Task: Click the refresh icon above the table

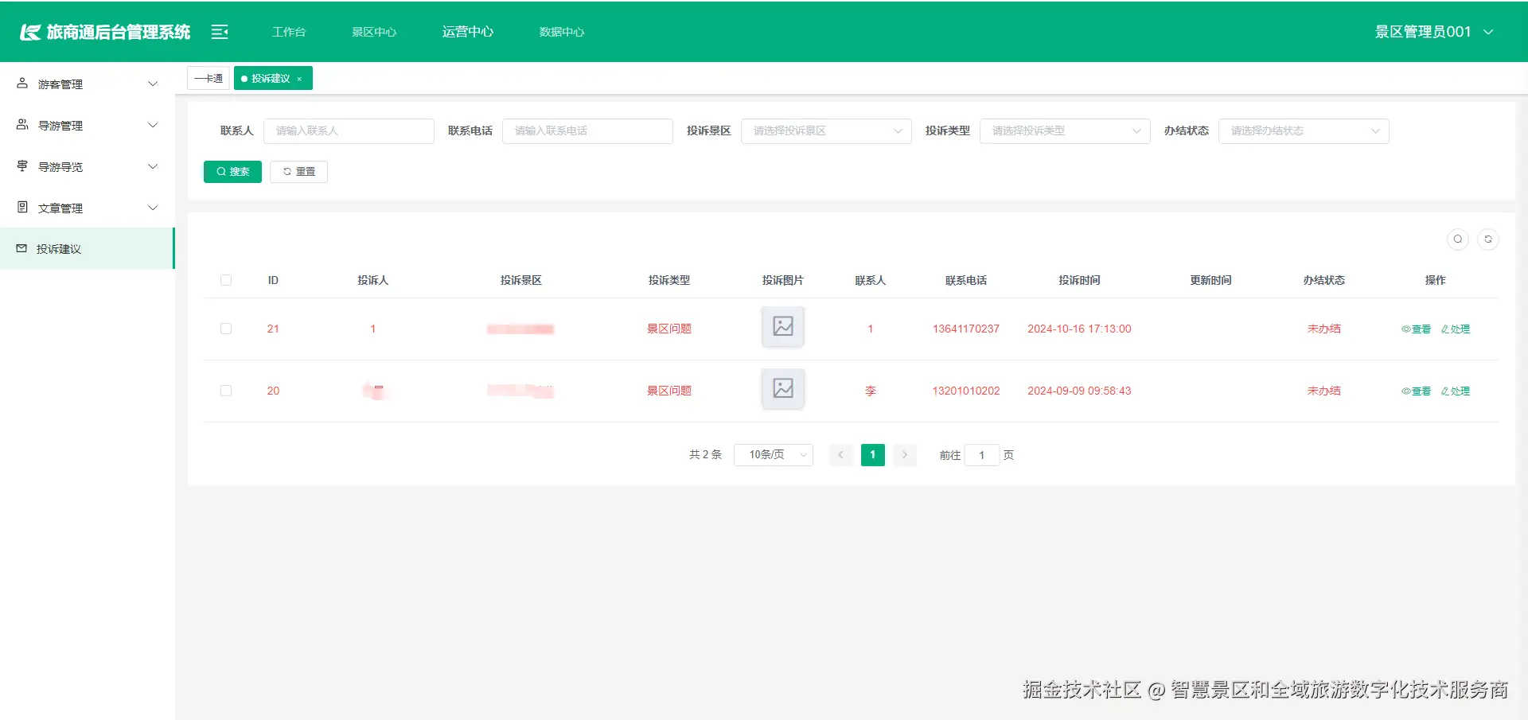Action: [1488, 239]
